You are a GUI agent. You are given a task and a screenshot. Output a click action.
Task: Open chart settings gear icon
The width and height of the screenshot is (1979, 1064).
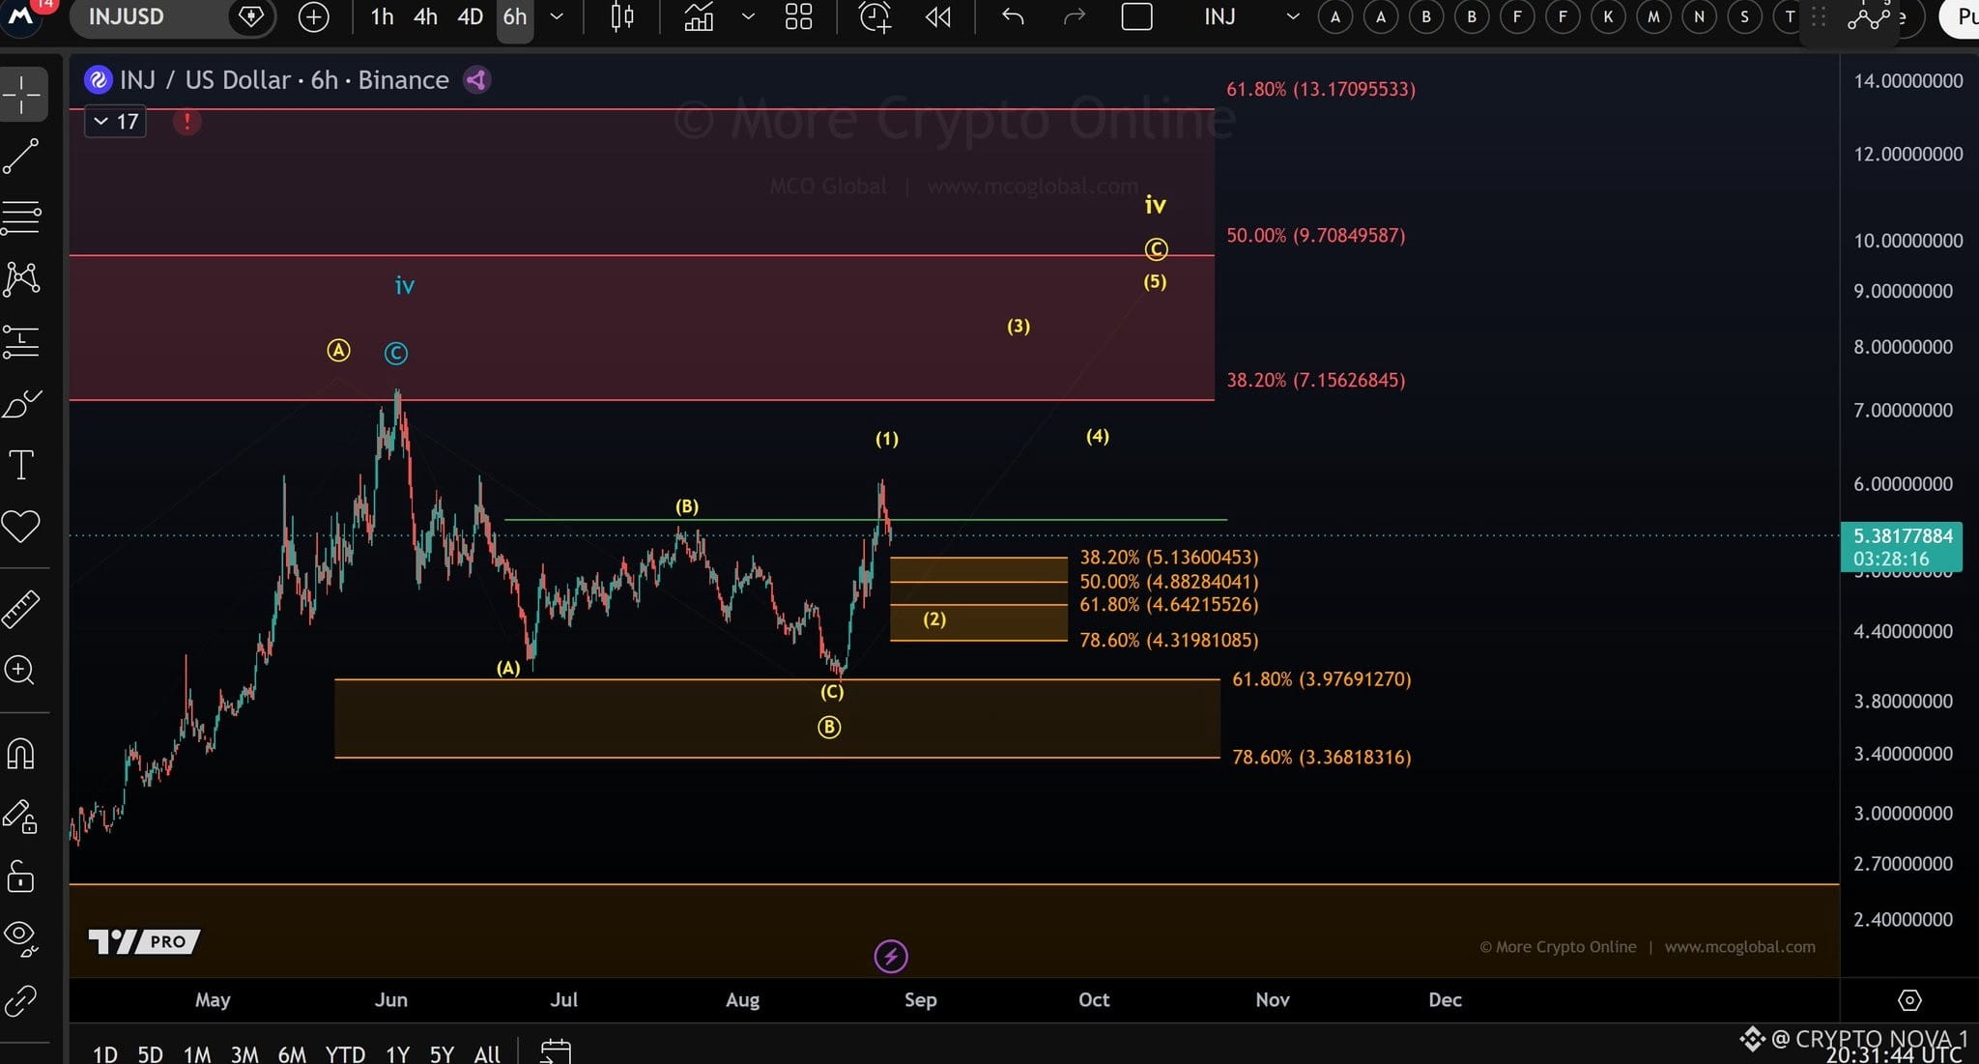coord(1909,1000)
